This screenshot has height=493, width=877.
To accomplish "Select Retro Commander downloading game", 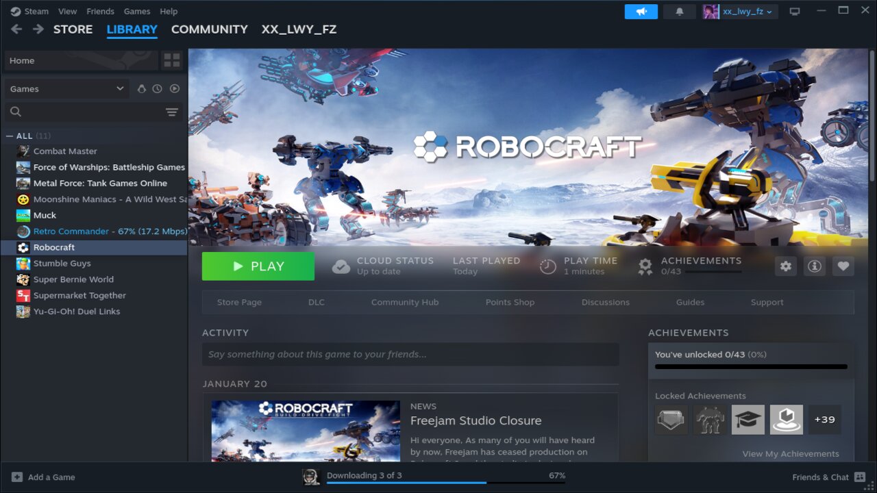I will point(94,231).
